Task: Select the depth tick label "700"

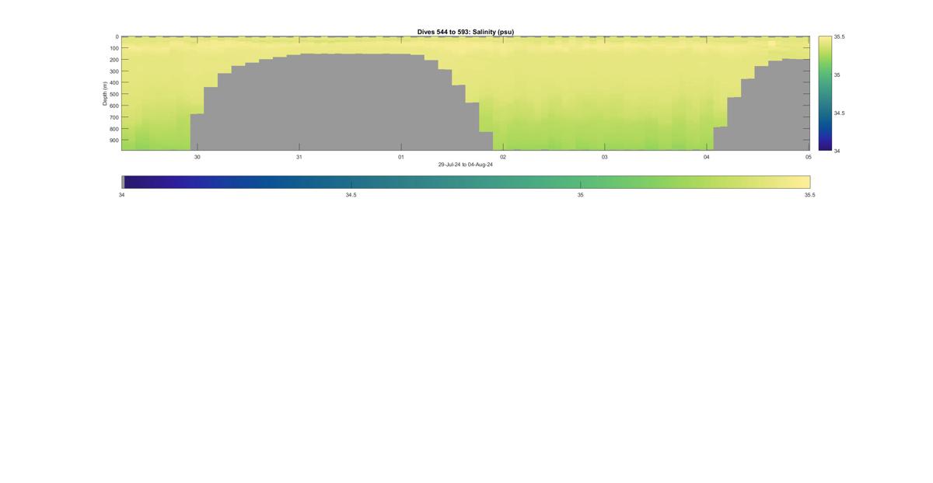Action: point(114,117)
